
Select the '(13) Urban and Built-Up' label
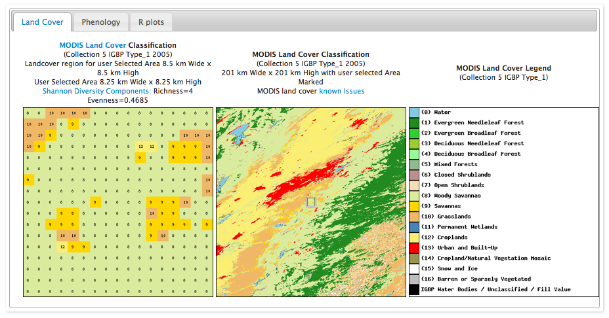click(459, 248)
